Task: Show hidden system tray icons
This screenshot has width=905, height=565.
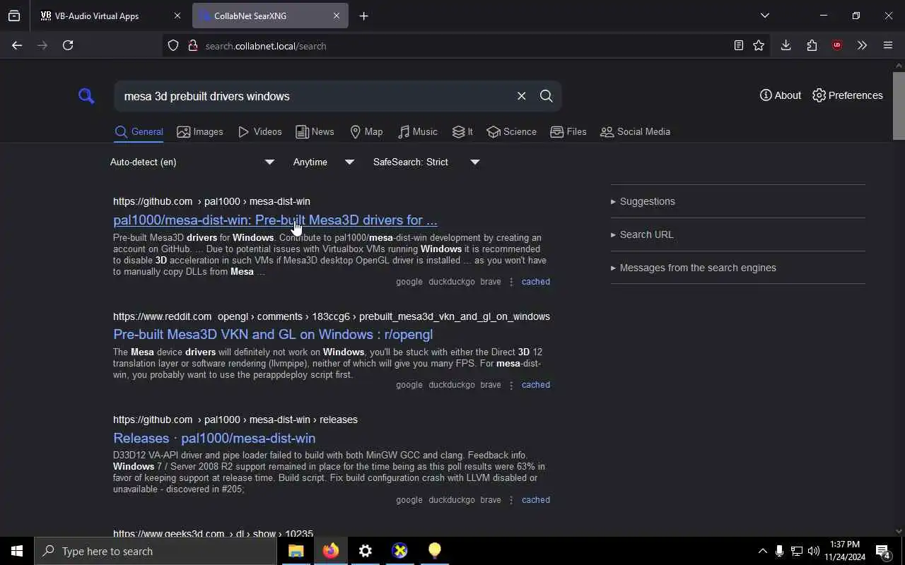Action: click(762, 551)
